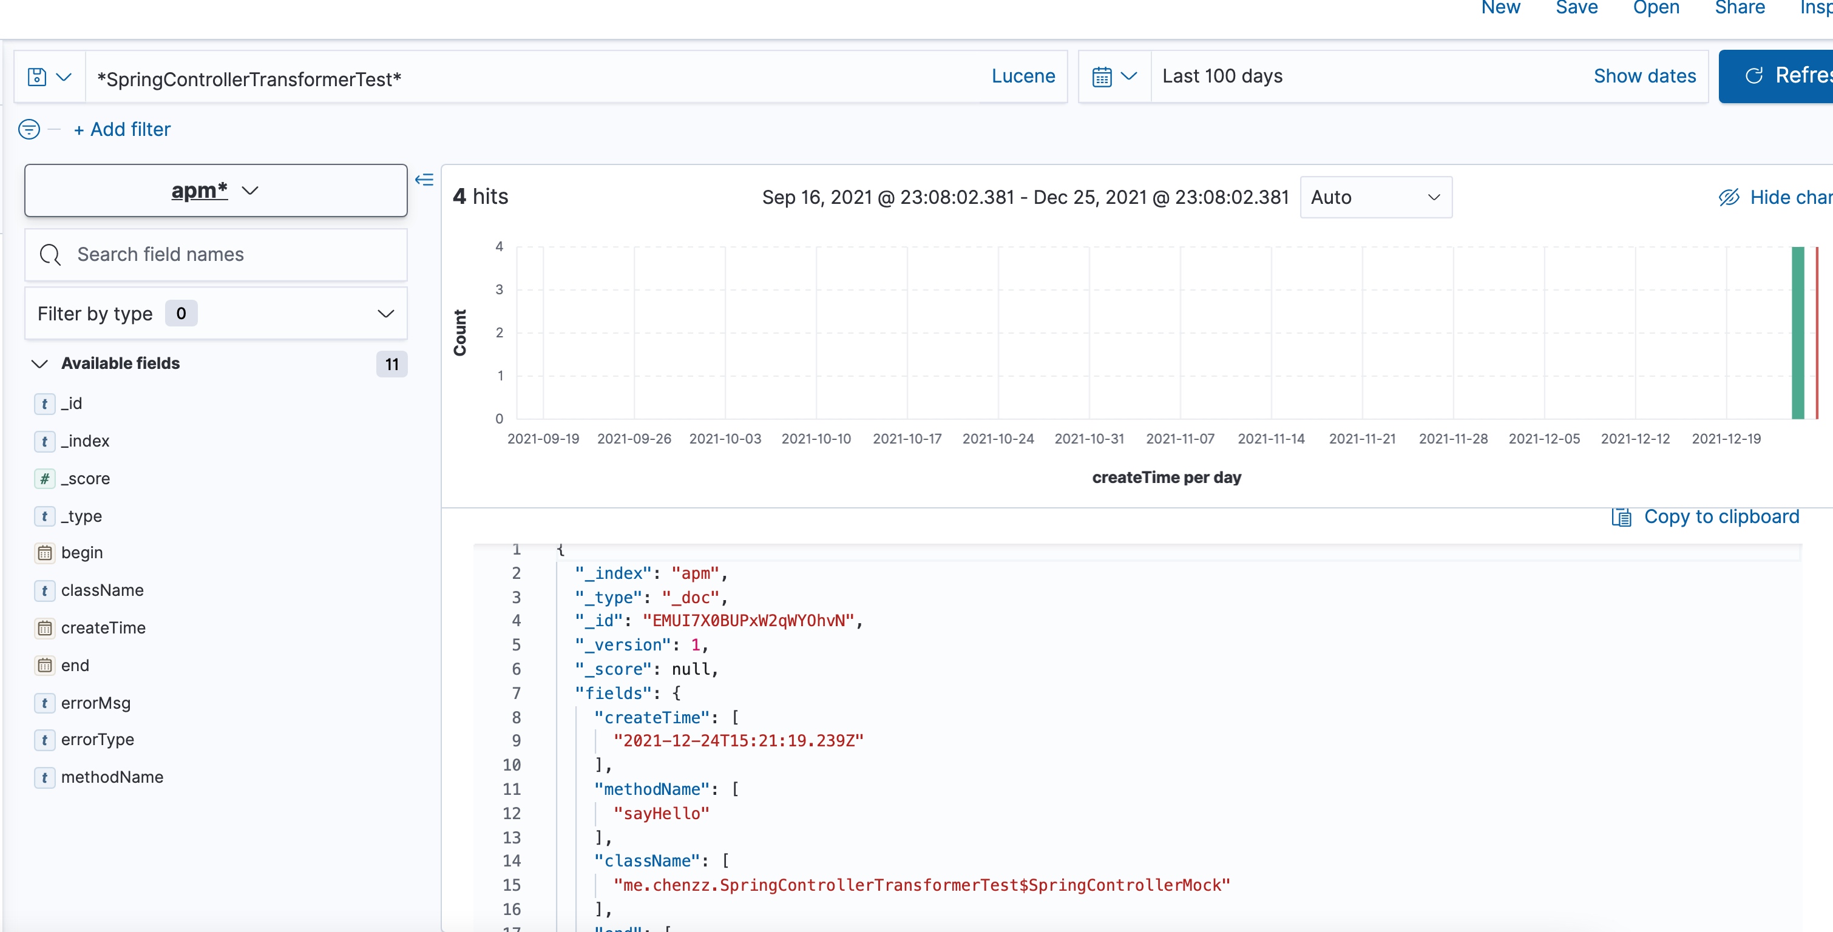Screen dimensions: 1833x932
Task: Click the filter options circle icon
Action: click(x=29, y=129)
